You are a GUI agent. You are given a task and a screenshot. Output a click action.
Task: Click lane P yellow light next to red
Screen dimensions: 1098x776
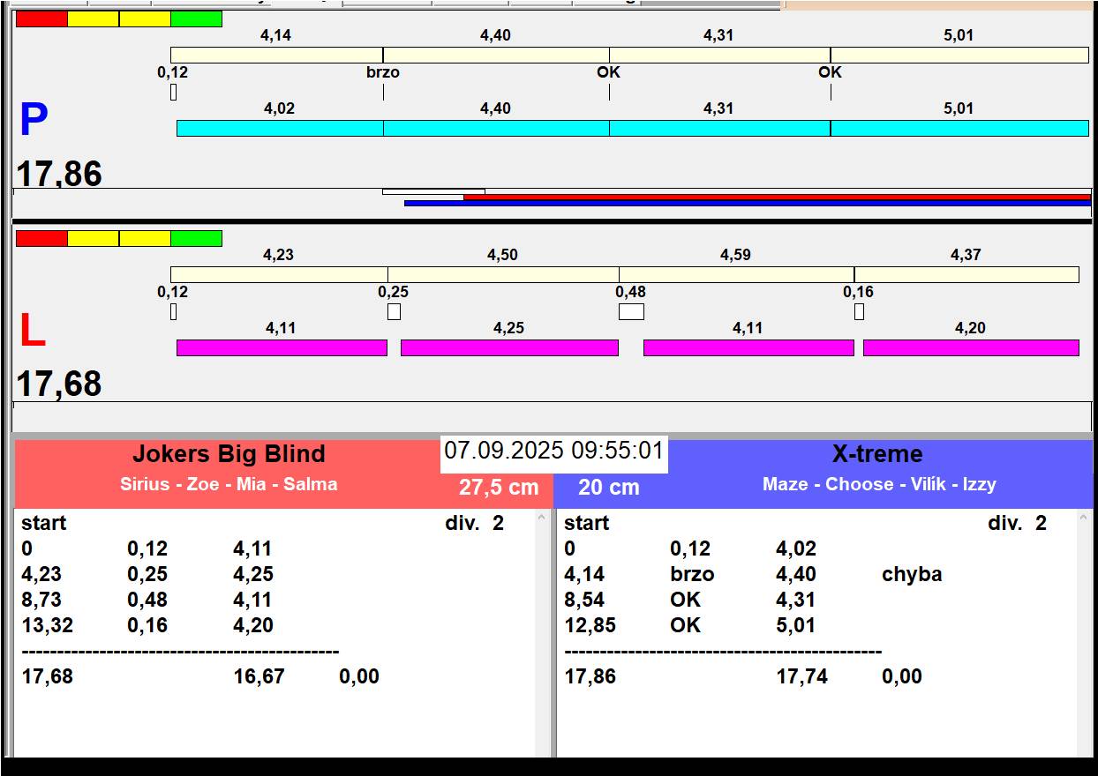coord(93,19)
